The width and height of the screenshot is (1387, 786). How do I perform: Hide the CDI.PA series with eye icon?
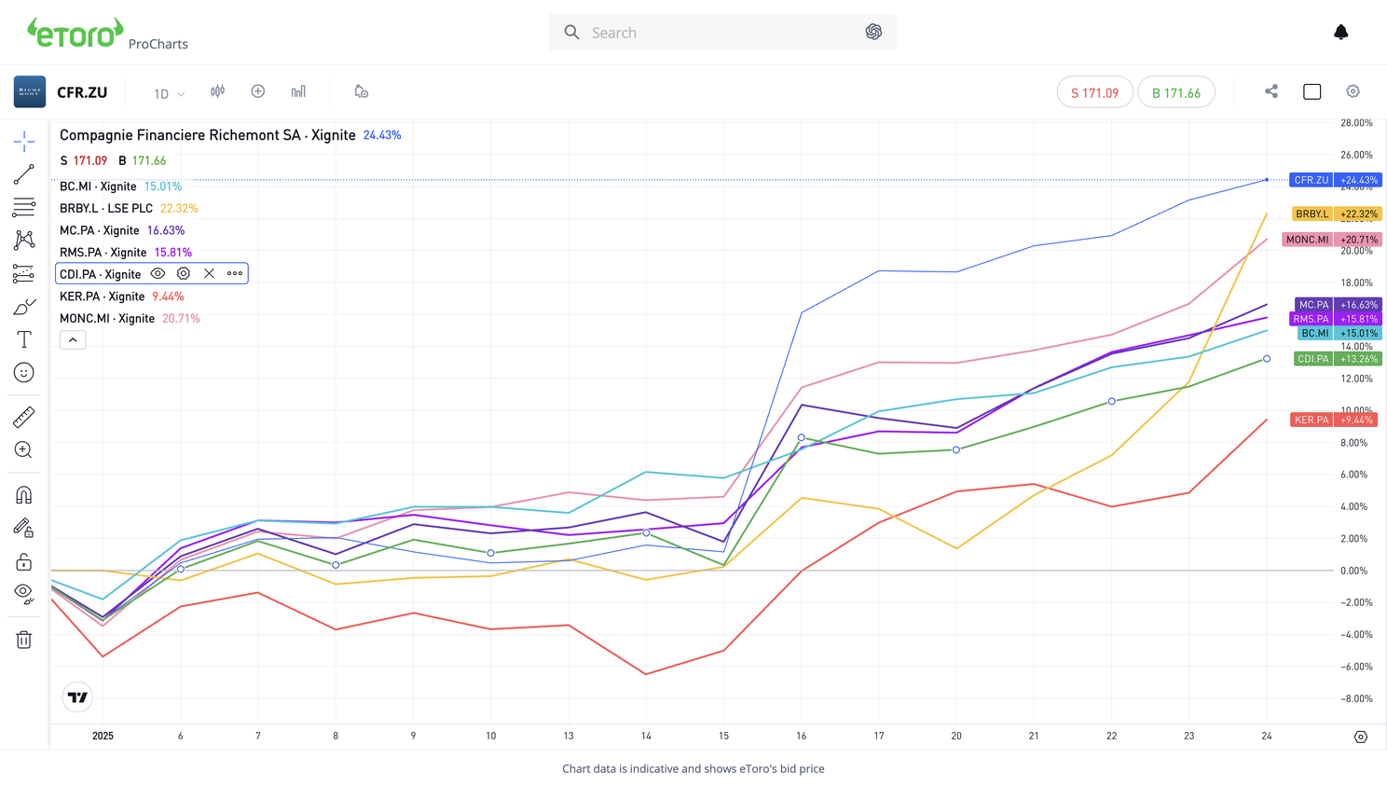(158, 274)
